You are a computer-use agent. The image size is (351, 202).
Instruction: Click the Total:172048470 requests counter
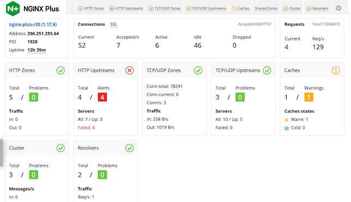[x=326, y=24]
